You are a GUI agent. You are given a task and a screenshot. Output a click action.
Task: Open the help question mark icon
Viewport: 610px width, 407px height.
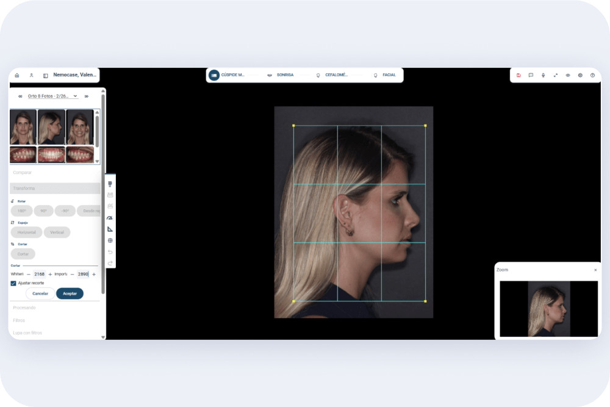(x=592, y=76)
